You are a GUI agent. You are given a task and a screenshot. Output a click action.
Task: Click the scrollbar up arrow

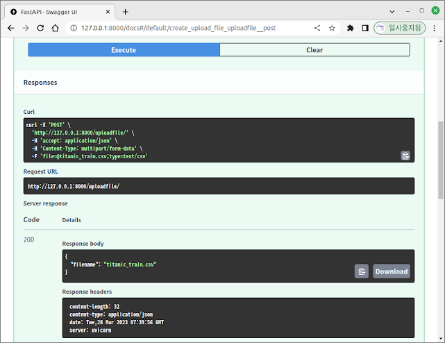(x=441, y=41)
